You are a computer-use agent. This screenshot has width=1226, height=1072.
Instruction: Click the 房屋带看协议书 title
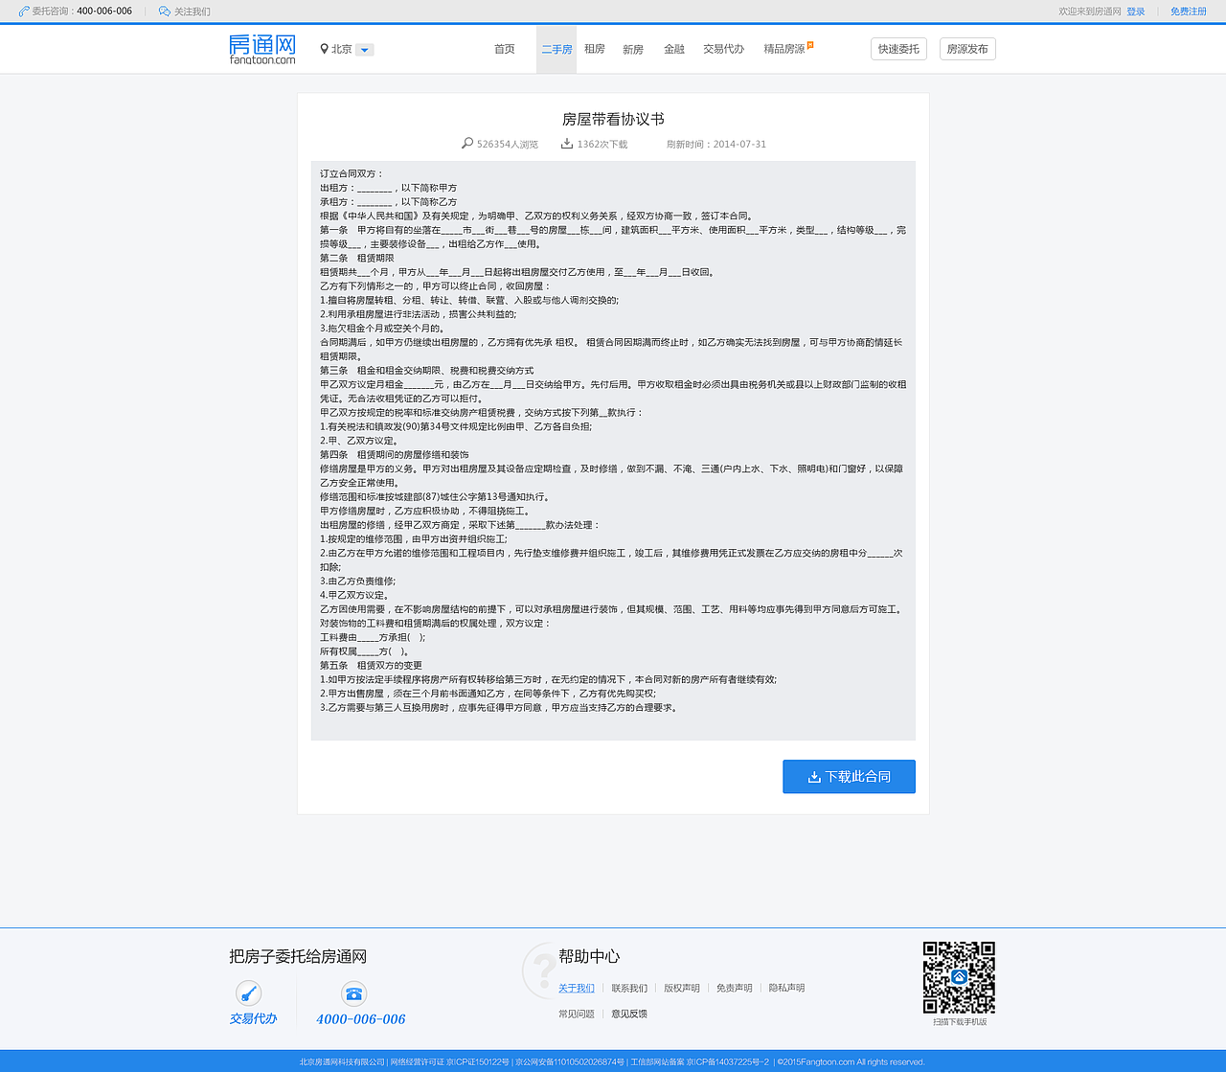(x=613, y=119)
